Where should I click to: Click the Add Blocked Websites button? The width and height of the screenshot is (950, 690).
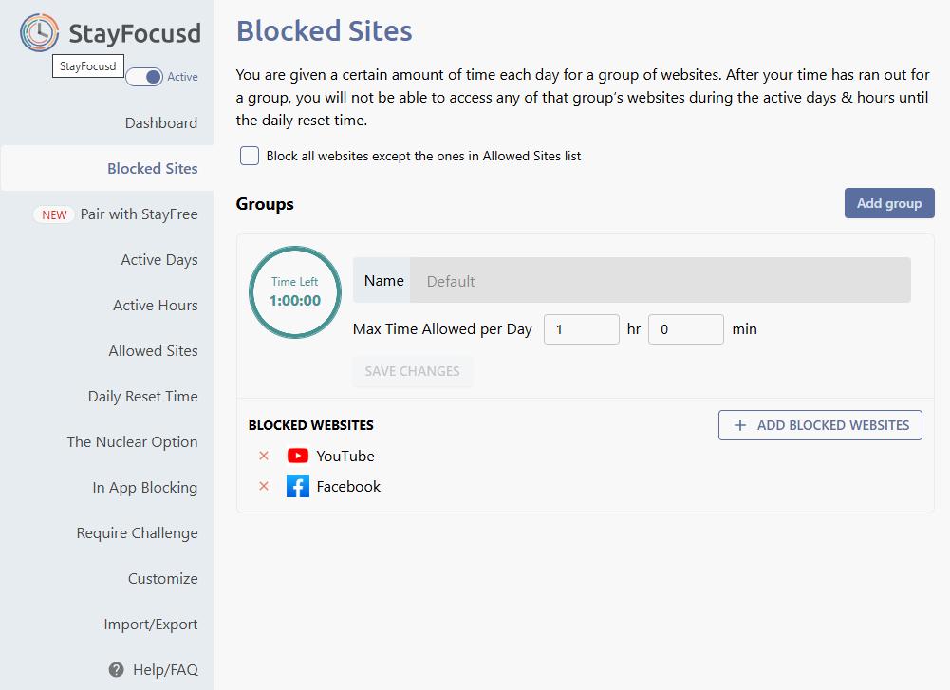[820, 424]
